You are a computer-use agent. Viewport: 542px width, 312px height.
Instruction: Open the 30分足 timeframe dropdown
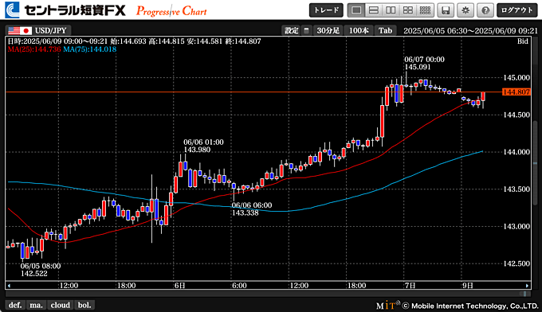tap(328, 31)
